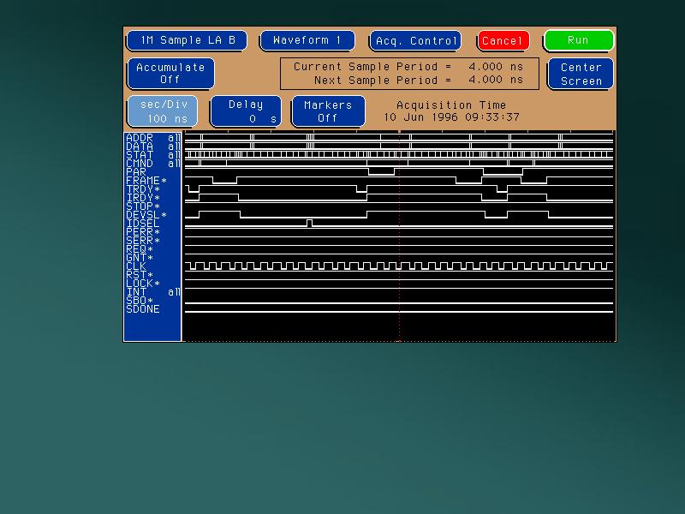Select the GNT* signal label
The height and width of the screenshot is (514, 685).
(140, 258)
